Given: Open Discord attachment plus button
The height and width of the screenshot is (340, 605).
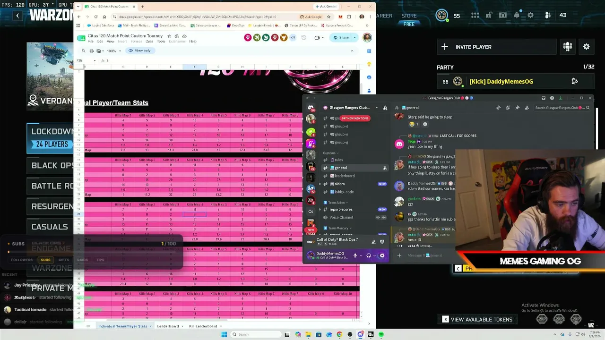Looking at the screenshot, I should 399,255.
